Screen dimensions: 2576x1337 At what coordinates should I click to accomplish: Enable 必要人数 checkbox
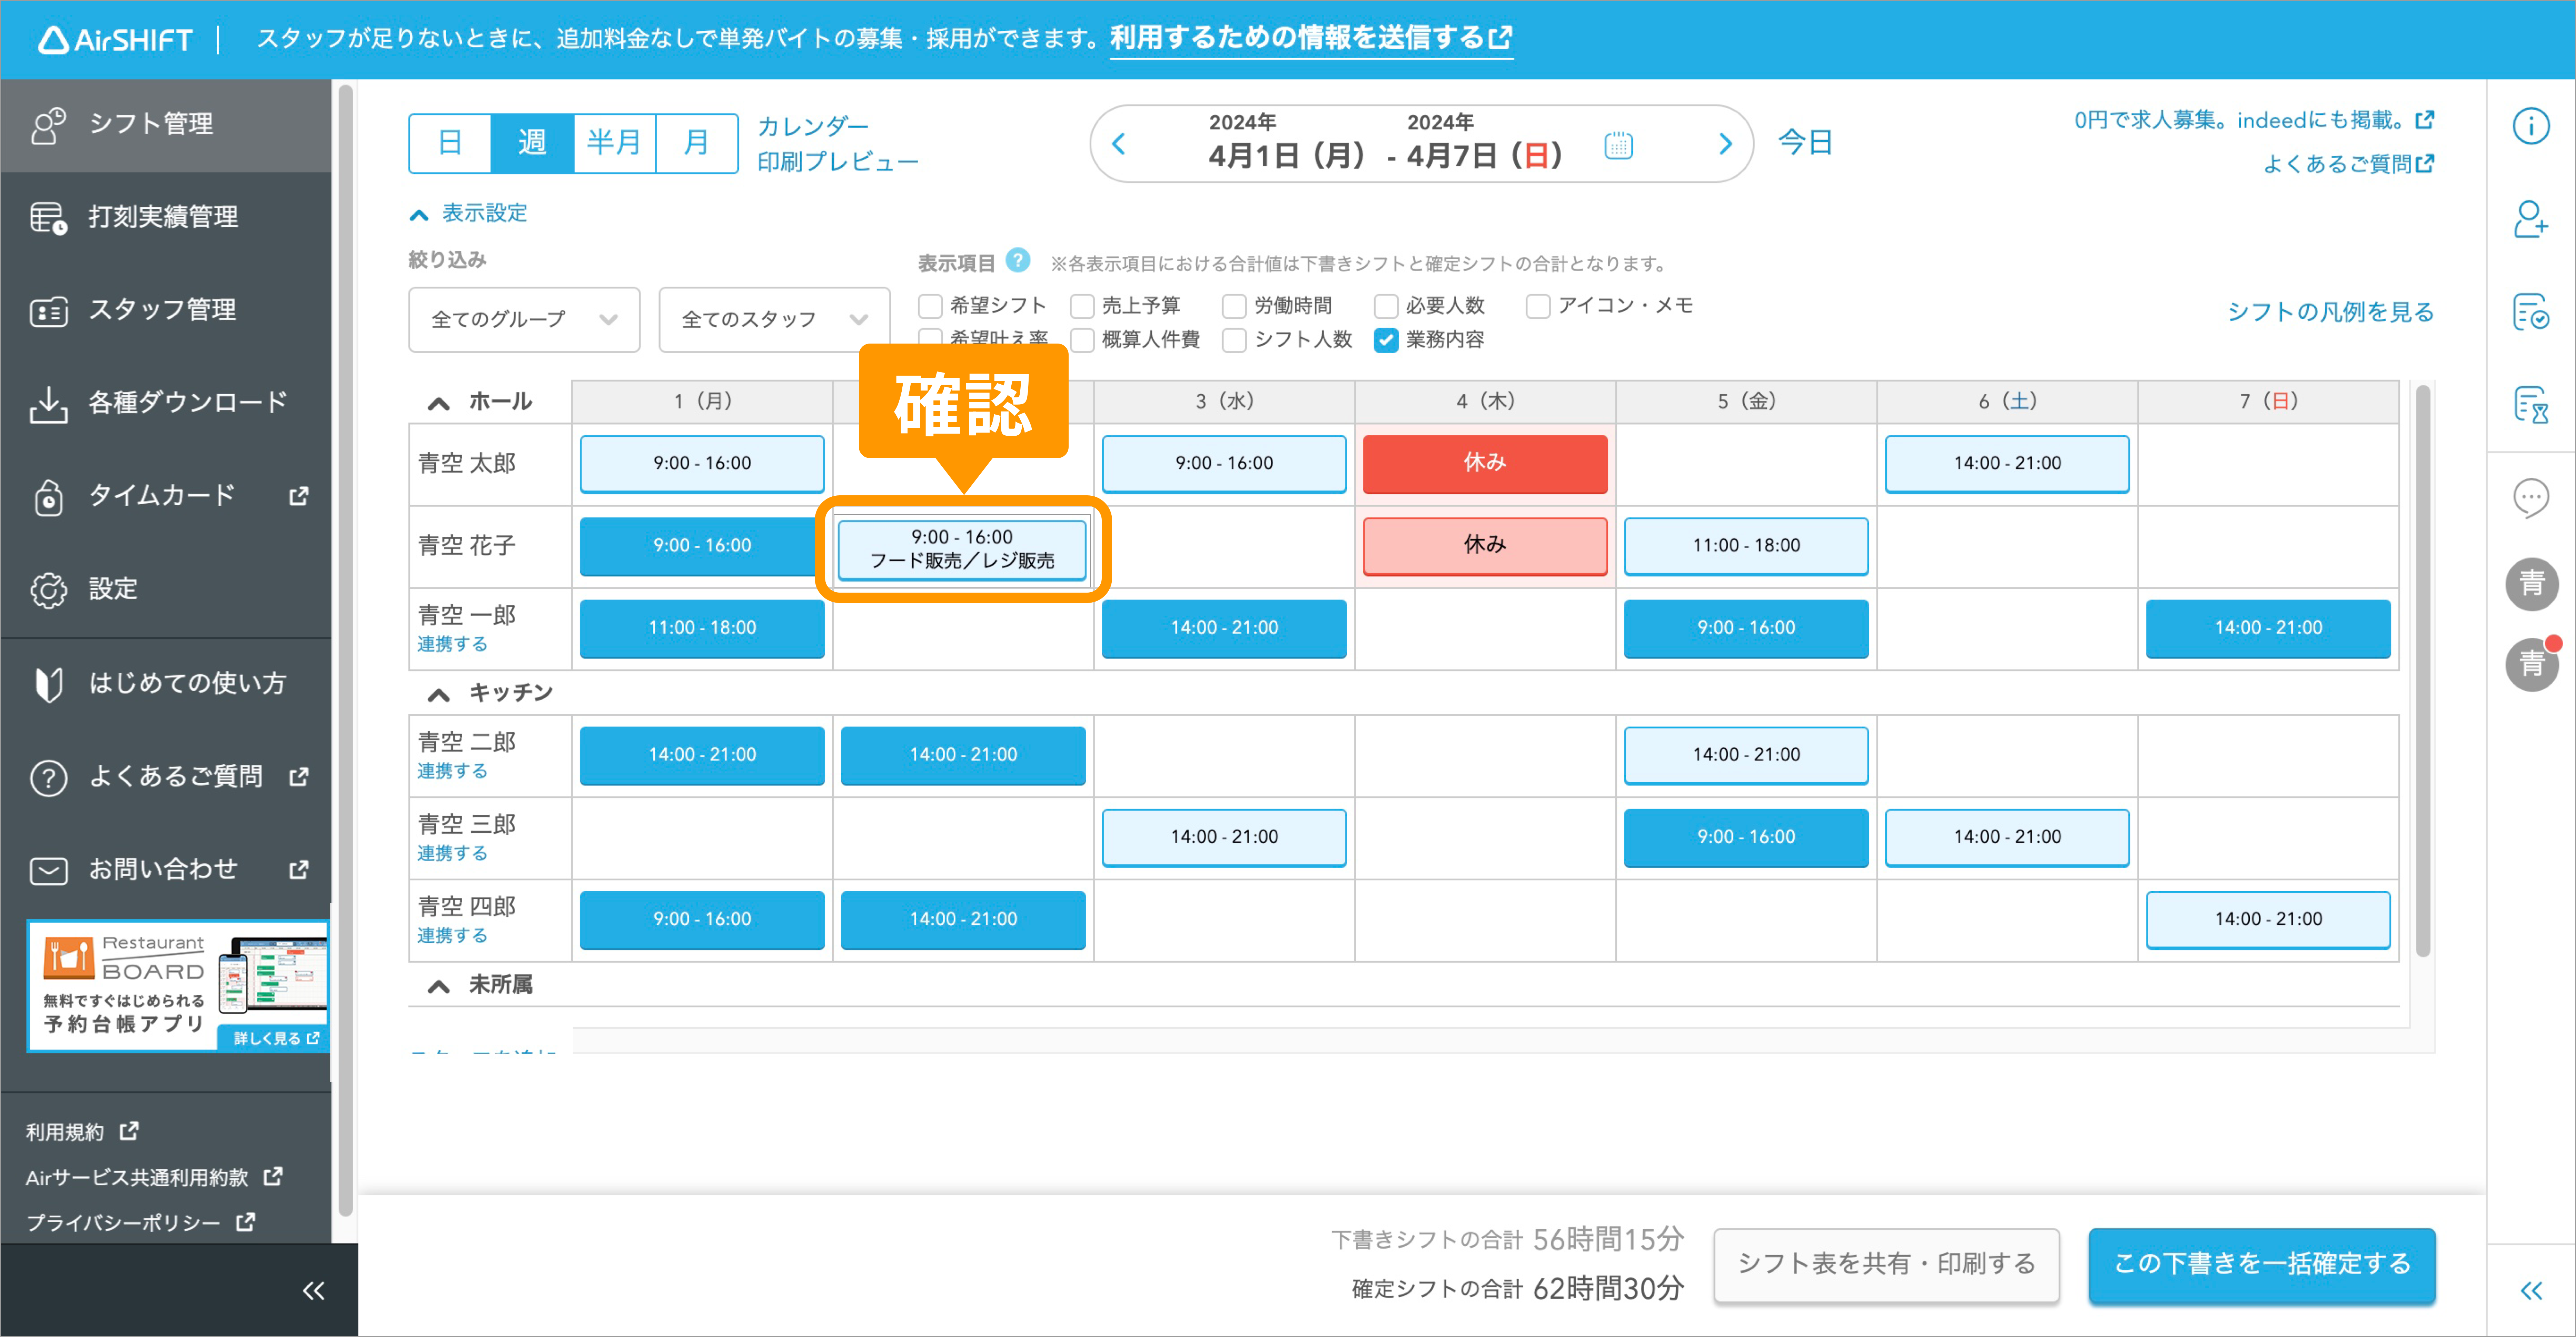click(1386, 306)
